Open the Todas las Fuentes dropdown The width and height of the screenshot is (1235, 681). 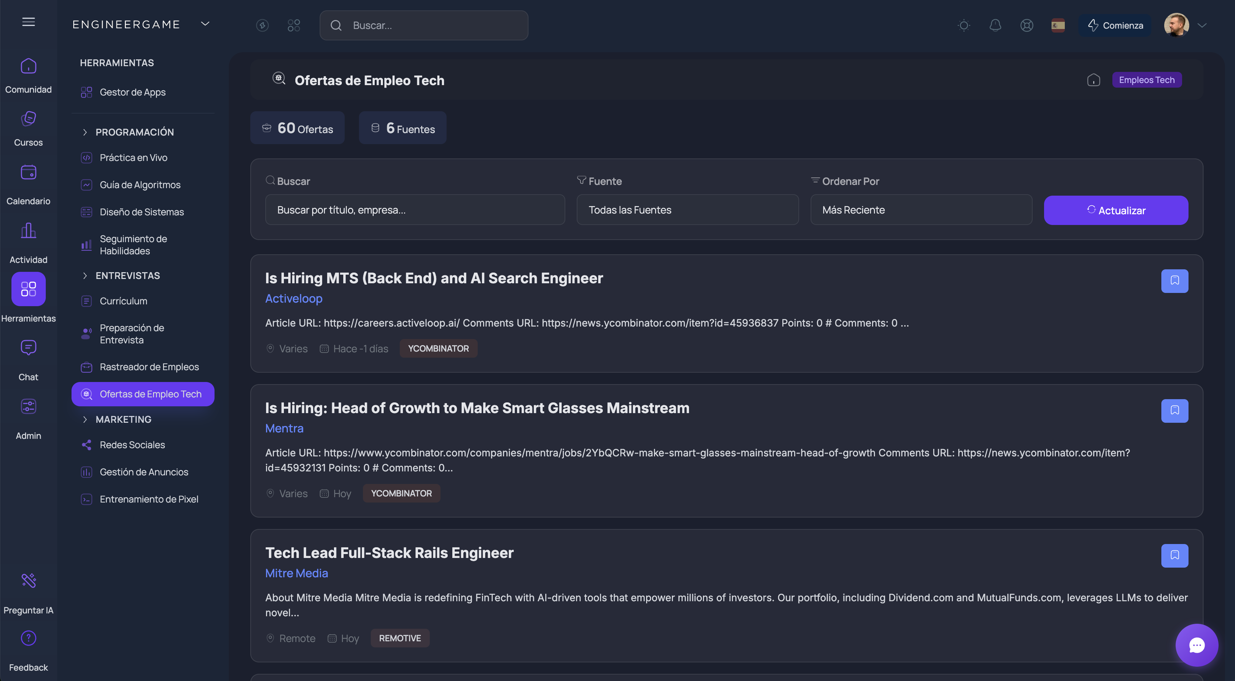(x=688, y=210)
